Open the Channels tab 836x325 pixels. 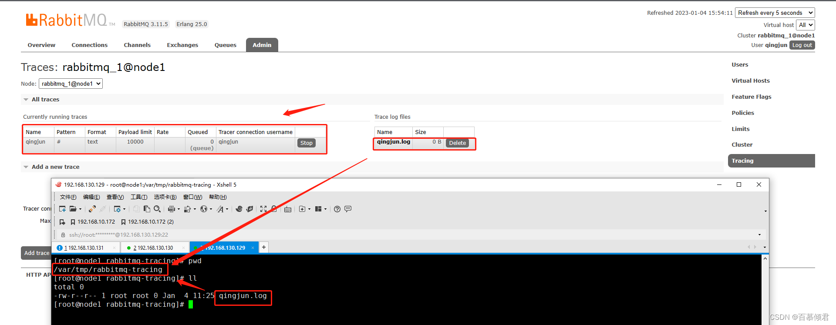pos(137,45)
